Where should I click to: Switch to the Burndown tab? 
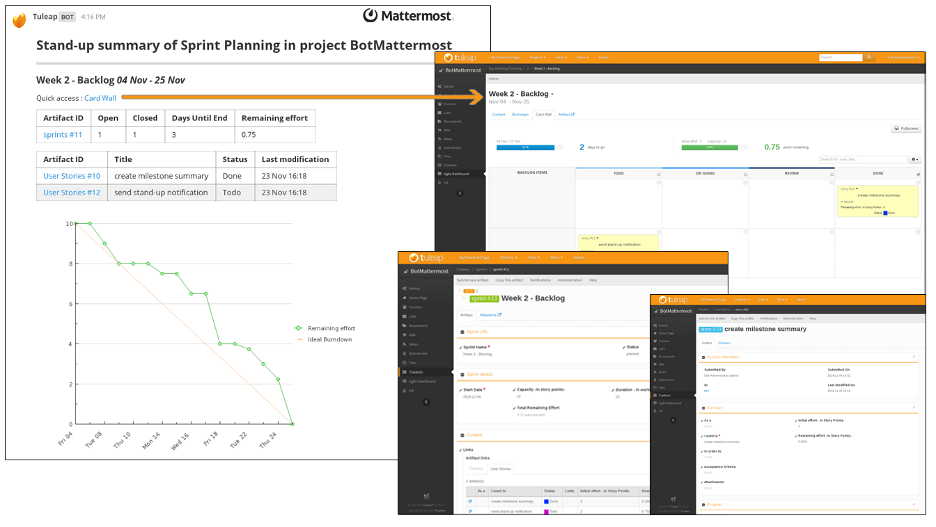pyautogui.click(x=520, y=114)
